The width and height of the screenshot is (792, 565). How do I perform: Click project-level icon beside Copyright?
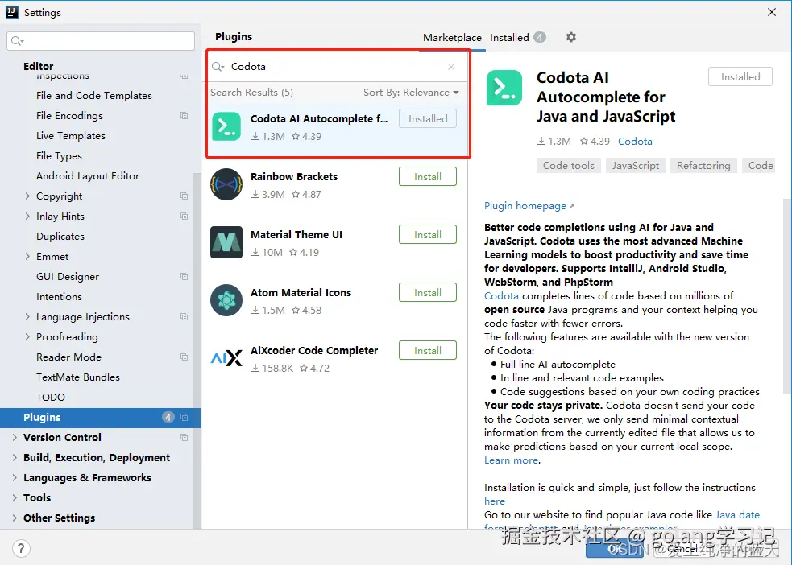tap(184, 196)
